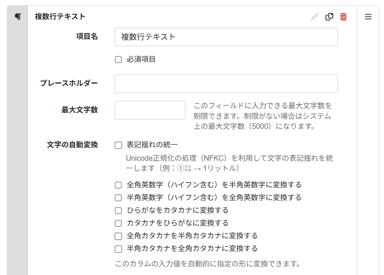Check 半角英数字を全角英数字に変換する option

(x=118, y=198)
